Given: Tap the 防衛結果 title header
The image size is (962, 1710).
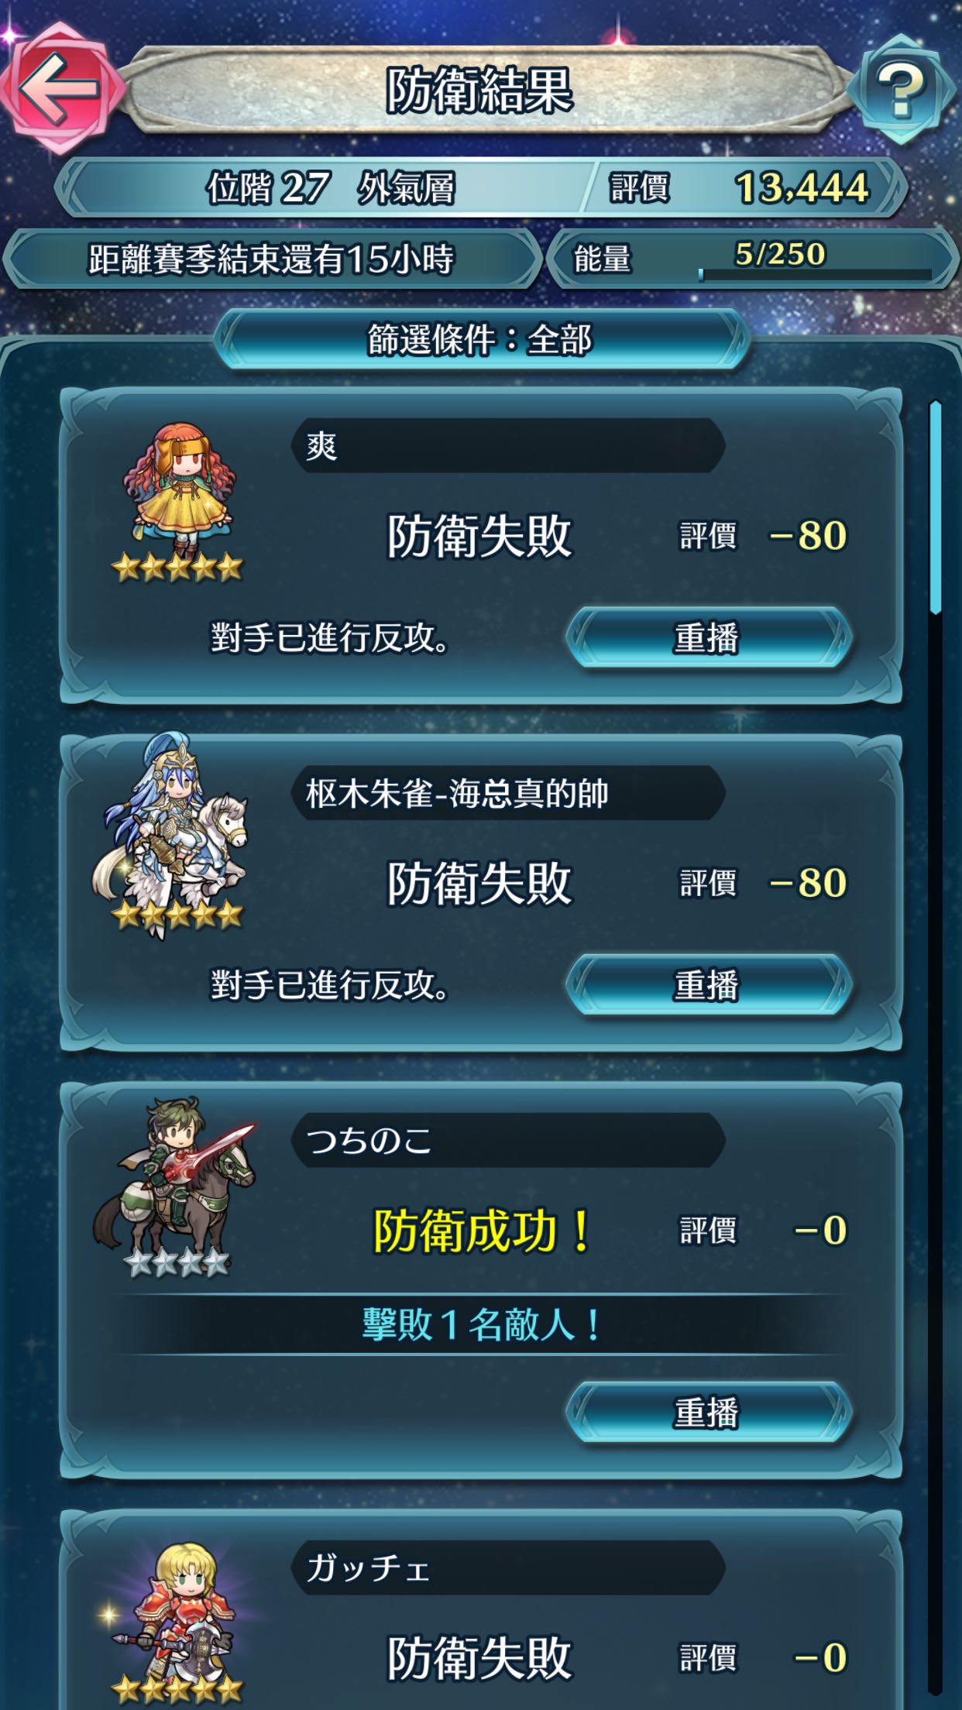Looking at the screenshot, I should coord(480,90).
